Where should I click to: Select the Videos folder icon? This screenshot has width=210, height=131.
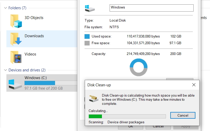(16, 57)
